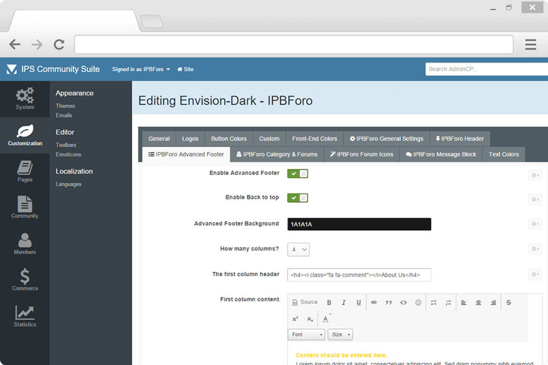Open IPBForo Forum Icons tab
Screen dimensions: 548x365
362,155
